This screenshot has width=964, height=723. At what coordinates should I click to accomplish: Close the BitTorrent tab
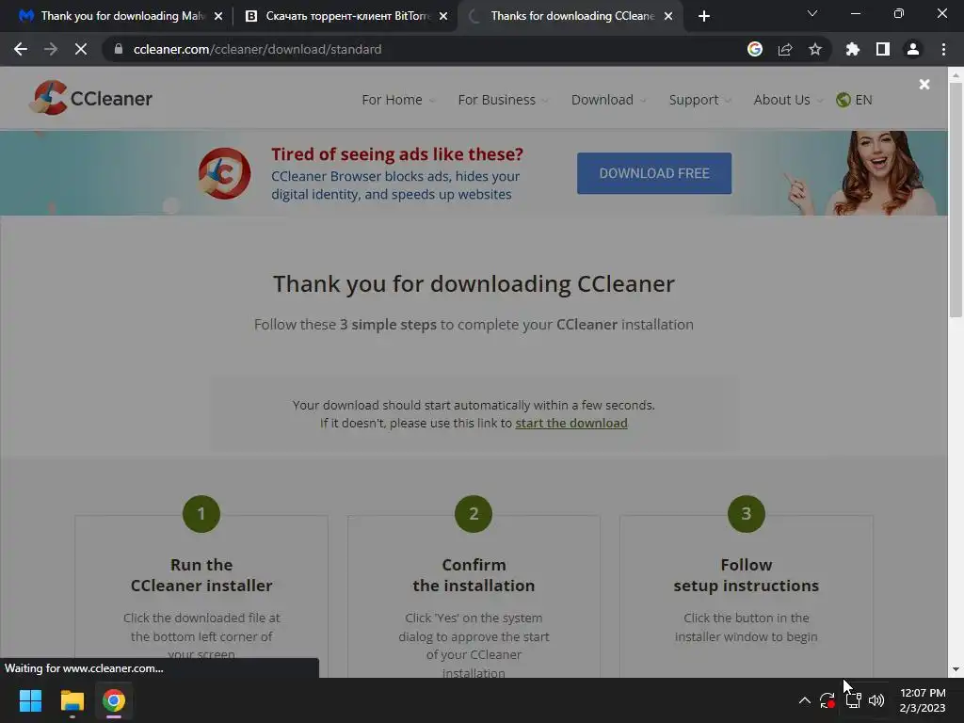click(x=443, y=16)
